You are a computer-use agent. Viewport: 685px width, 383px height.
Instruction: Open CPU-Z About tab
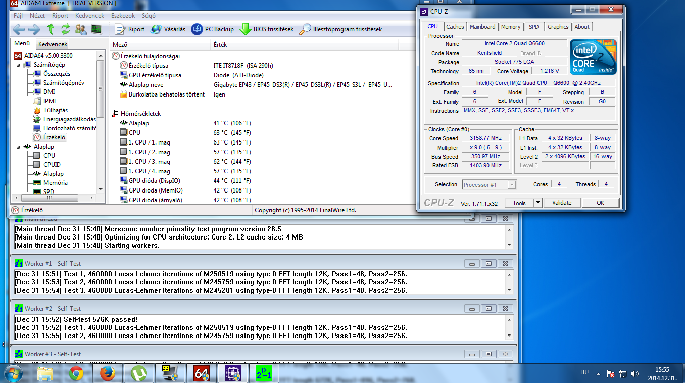[582, 27]
